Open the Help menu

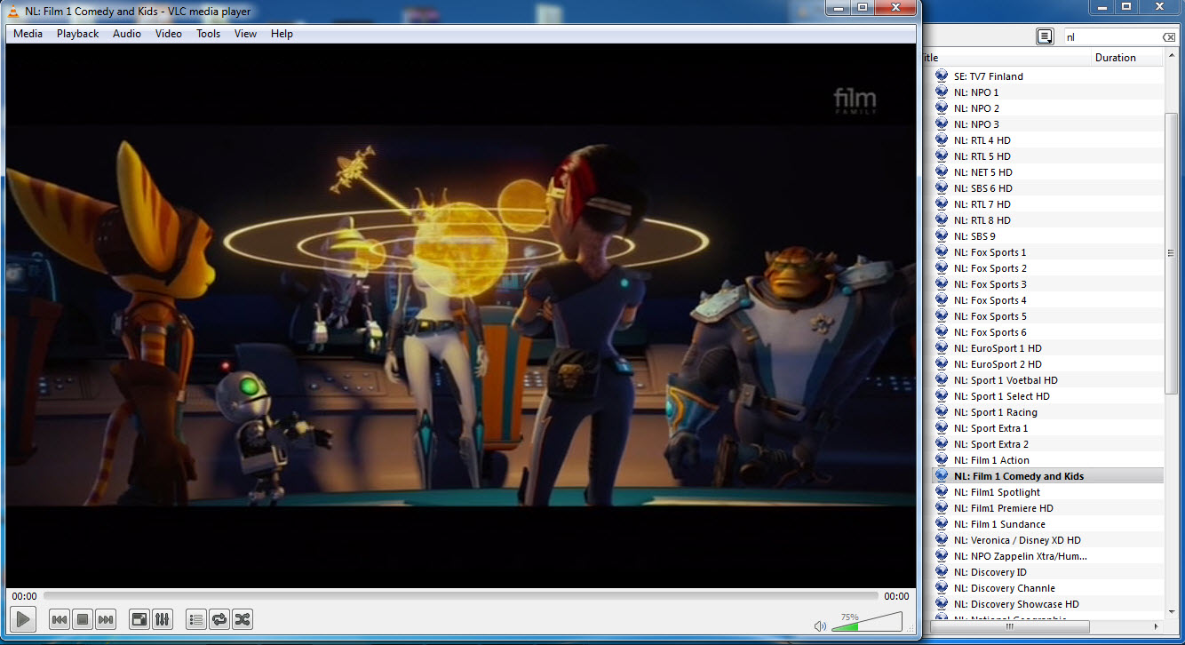(282, 34)
